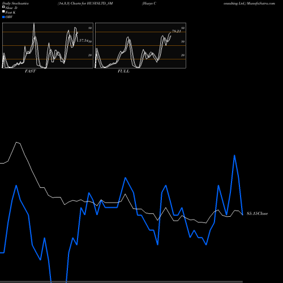Viewport: 283px width, 283px height.
Task: Click the 78.21 value on FULL chart
Action: 177,31
